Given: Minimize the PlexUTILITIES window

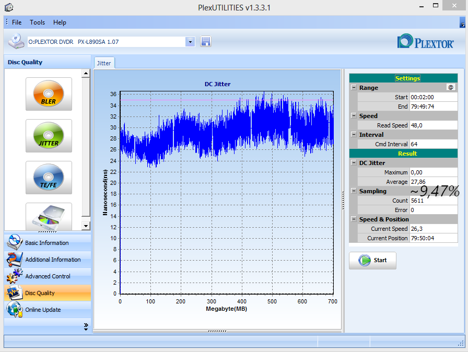Looking at the screenshot, I should pos(422,6).
